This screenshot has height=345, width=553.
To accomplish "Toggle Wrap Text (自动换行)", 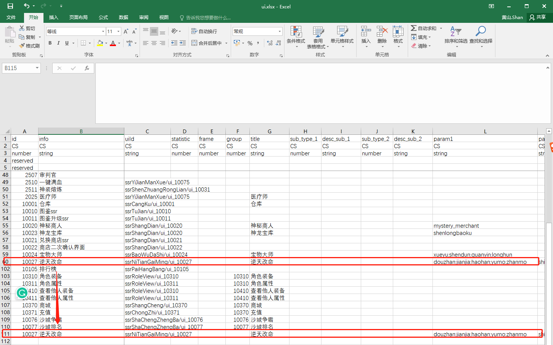I will pyautogui.click(x=204, y=31).
